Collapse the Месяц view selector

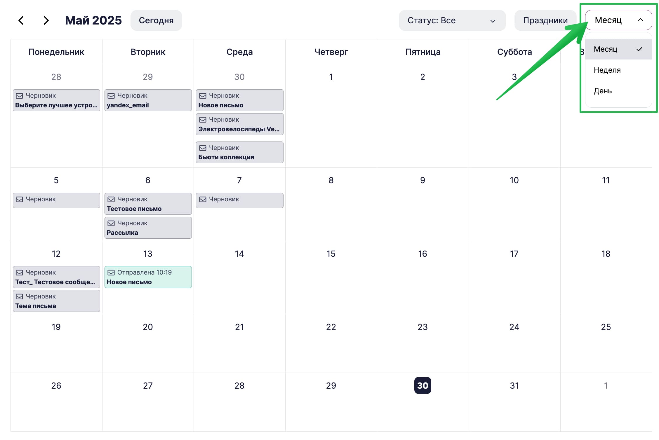[x=618, y=20]
